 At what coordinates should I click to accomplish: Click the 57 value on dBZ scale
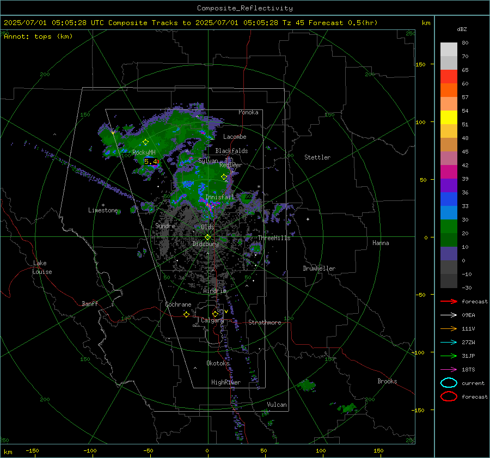tap(465, 97)
